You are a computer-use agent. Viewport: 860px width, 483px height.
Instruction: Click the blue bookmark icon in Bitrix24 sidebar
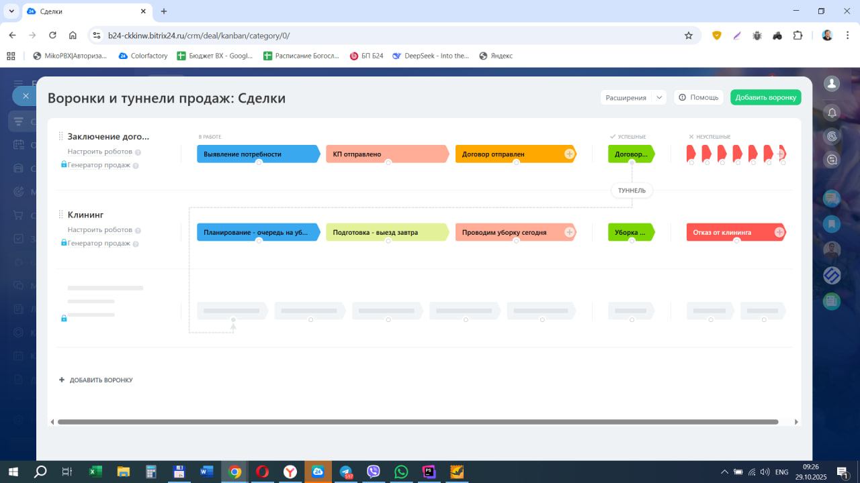tap(832, 223)
